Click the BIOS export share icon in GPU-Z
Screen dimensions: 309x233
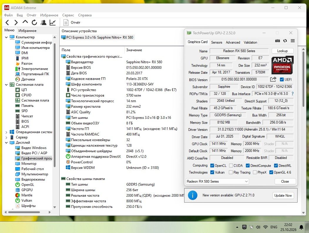pos(273,79)
